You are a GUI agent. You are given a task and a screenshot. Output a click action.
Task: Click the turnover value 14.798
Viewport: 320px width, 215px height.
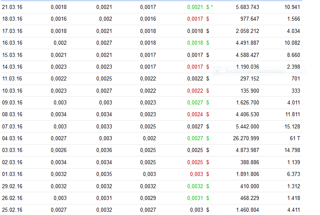coord(292,150)
